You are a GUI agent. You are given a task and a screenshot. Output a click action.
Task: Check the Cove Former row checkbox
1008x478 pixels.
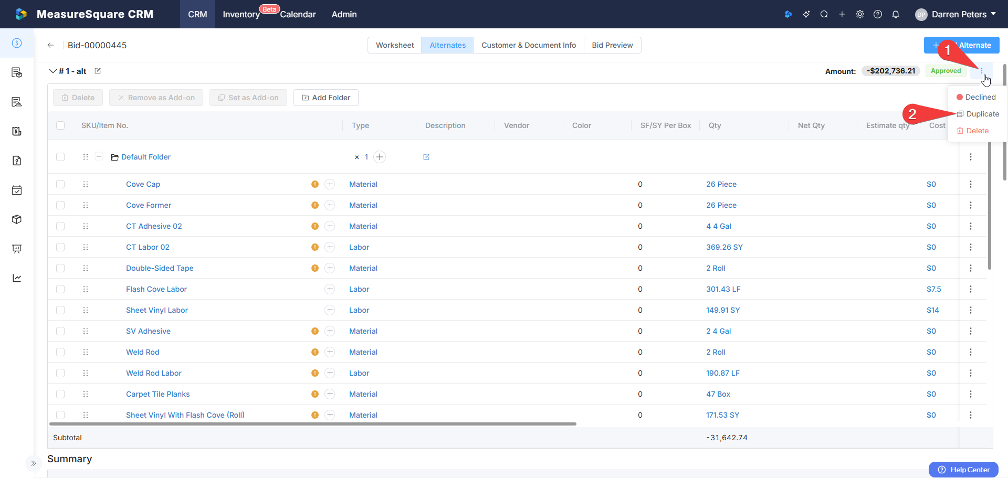tap(60, 205)
